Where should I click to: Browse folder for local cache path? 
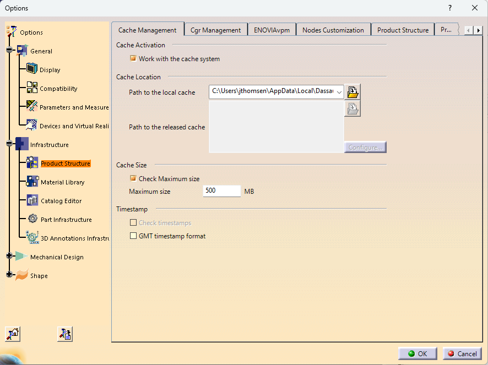click(x=353, y=92)
